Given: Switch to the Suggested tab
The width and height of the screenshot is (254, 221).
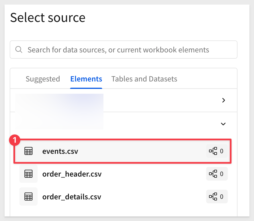Looking at the screenshot, I should pyautogui.click(x=43, y=79).
